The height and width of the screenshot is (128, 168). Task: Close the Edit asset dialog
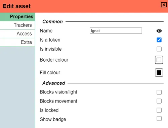pyautogui.click(x=164, y=5)
